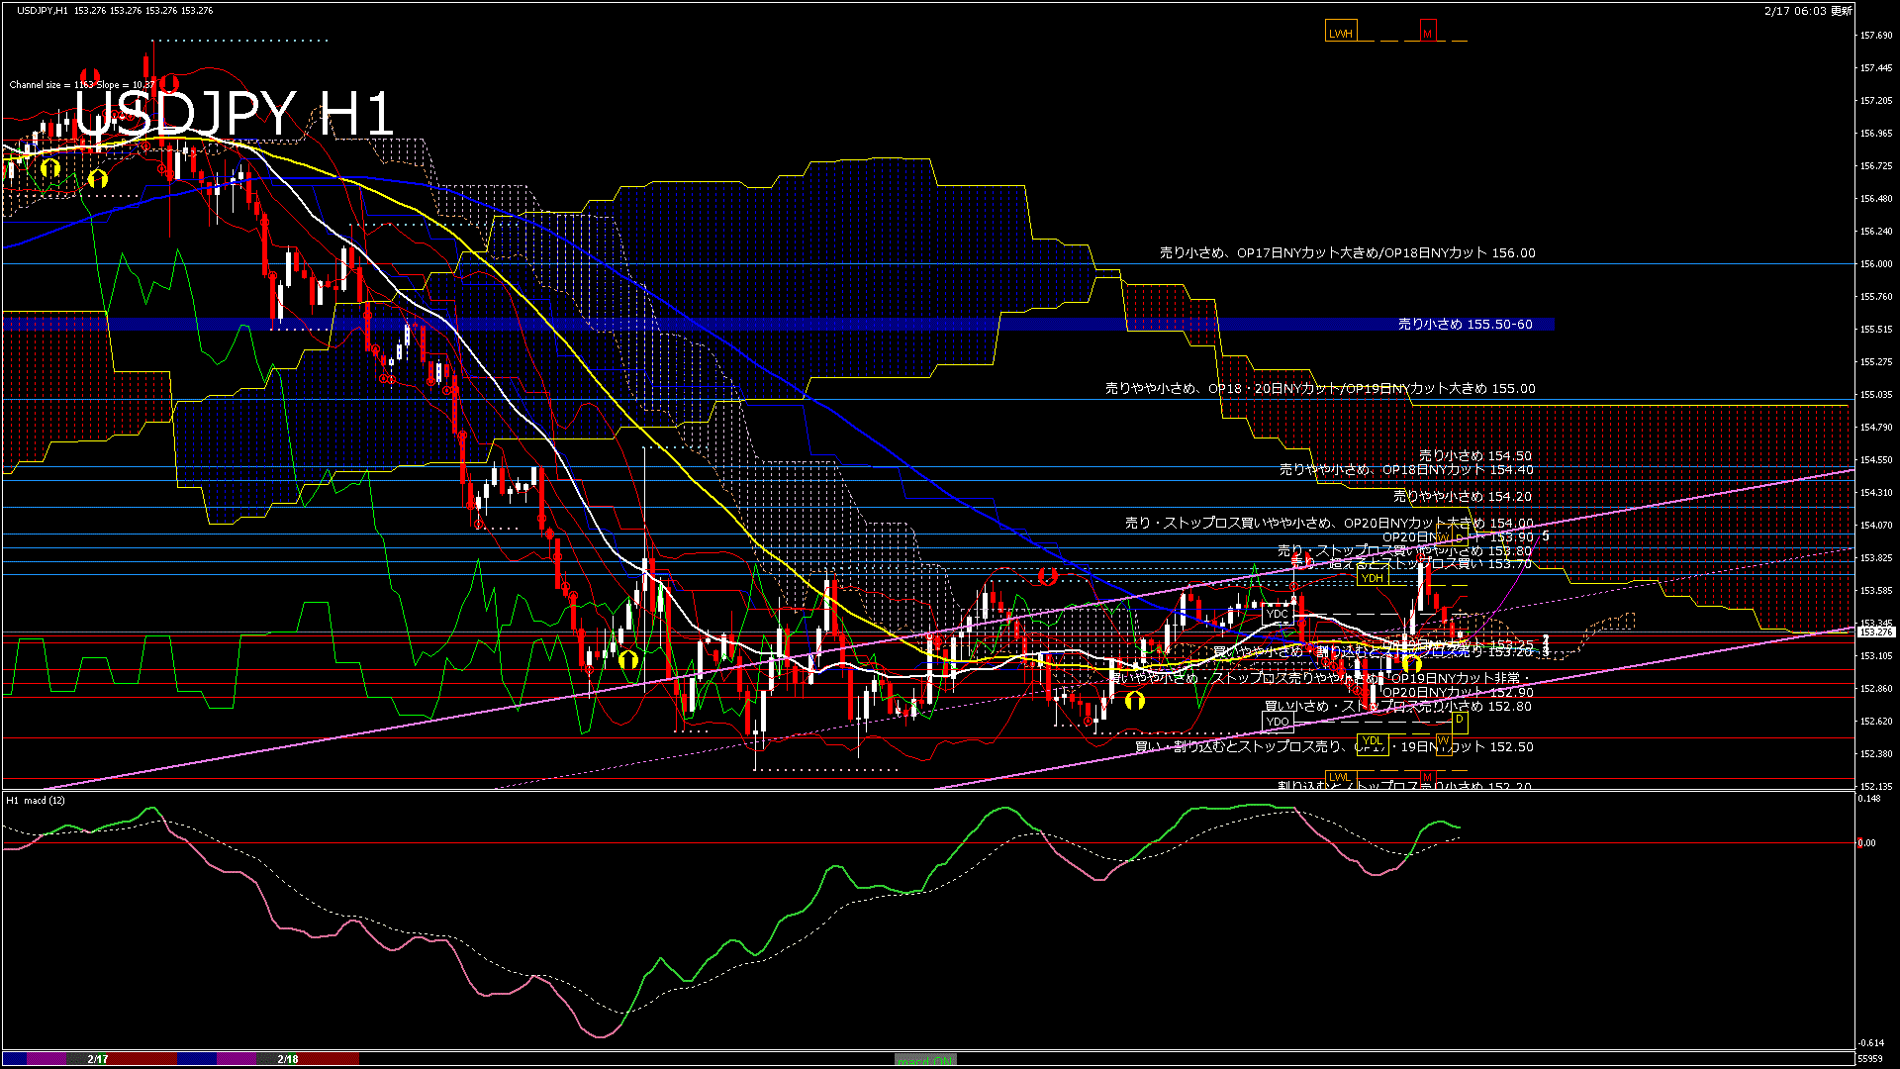This screenshot has width=1900, height=1069.
Task: Select the 2/18 date marker on the timeline
Action: [288, 1059]
